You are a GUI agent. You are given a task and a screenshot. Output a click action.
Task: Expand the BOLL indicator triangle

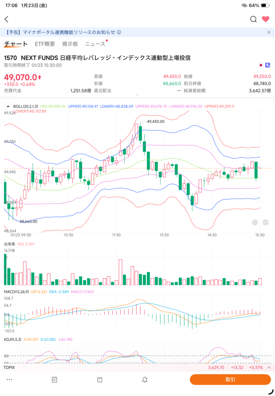point(8,106)
